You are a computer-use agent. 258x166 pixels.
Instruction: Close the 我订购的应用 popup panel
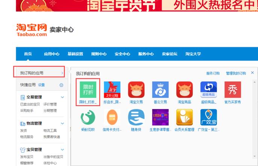click(x=252, y=73)
